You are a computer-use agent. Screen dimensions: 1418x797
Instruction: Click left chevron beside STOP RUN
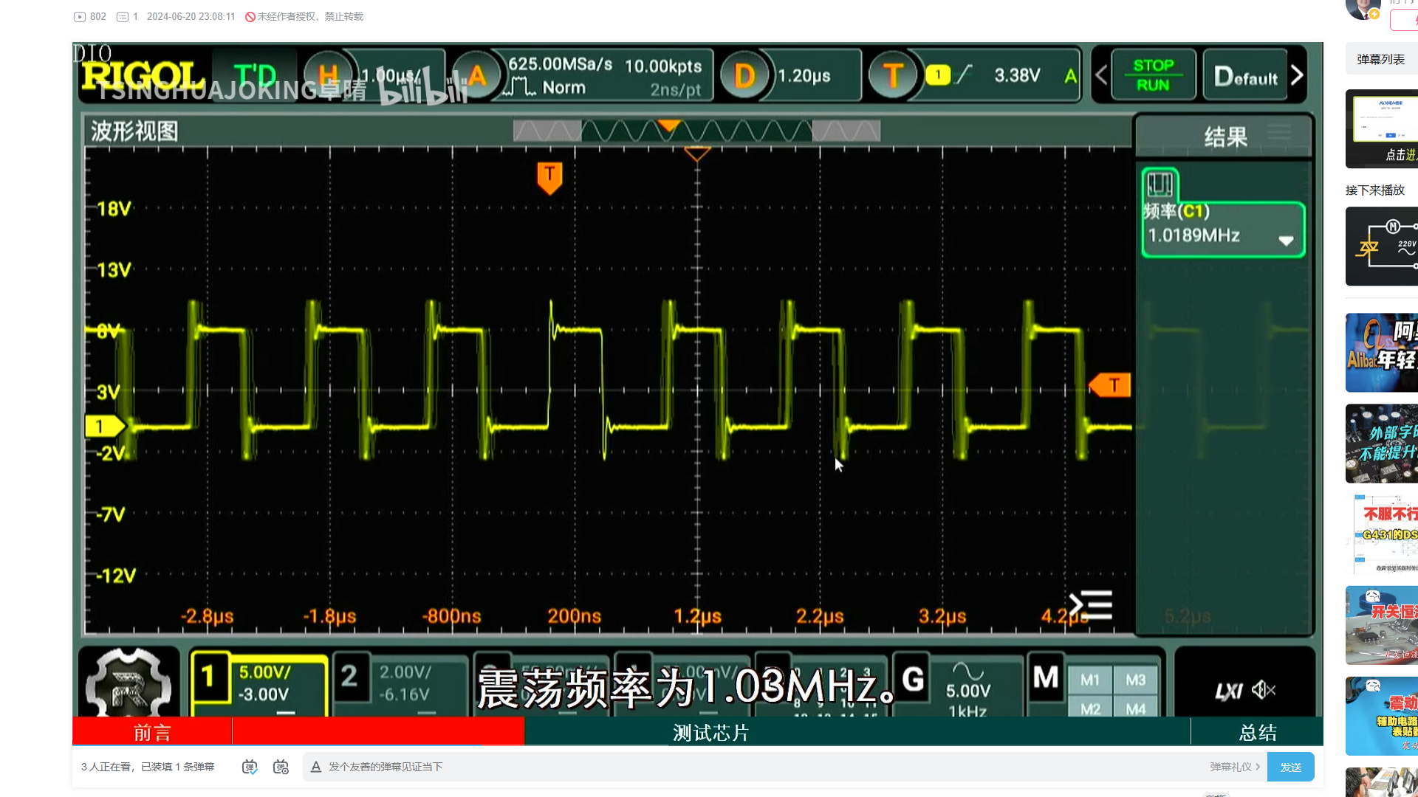[1101, 75]
